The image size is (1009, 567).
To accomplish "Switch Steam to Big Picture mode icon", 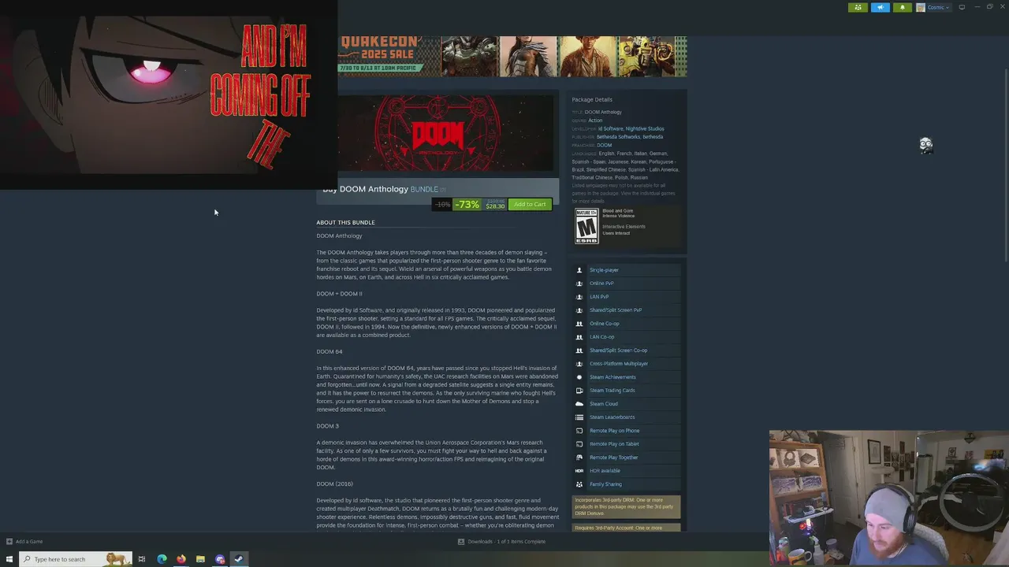I will [x=962, y=7].
